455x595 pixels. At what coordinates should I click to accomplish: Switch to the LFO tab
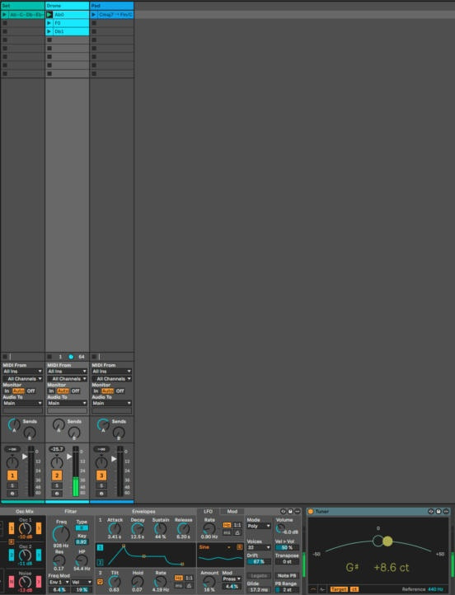click(208, 512)
